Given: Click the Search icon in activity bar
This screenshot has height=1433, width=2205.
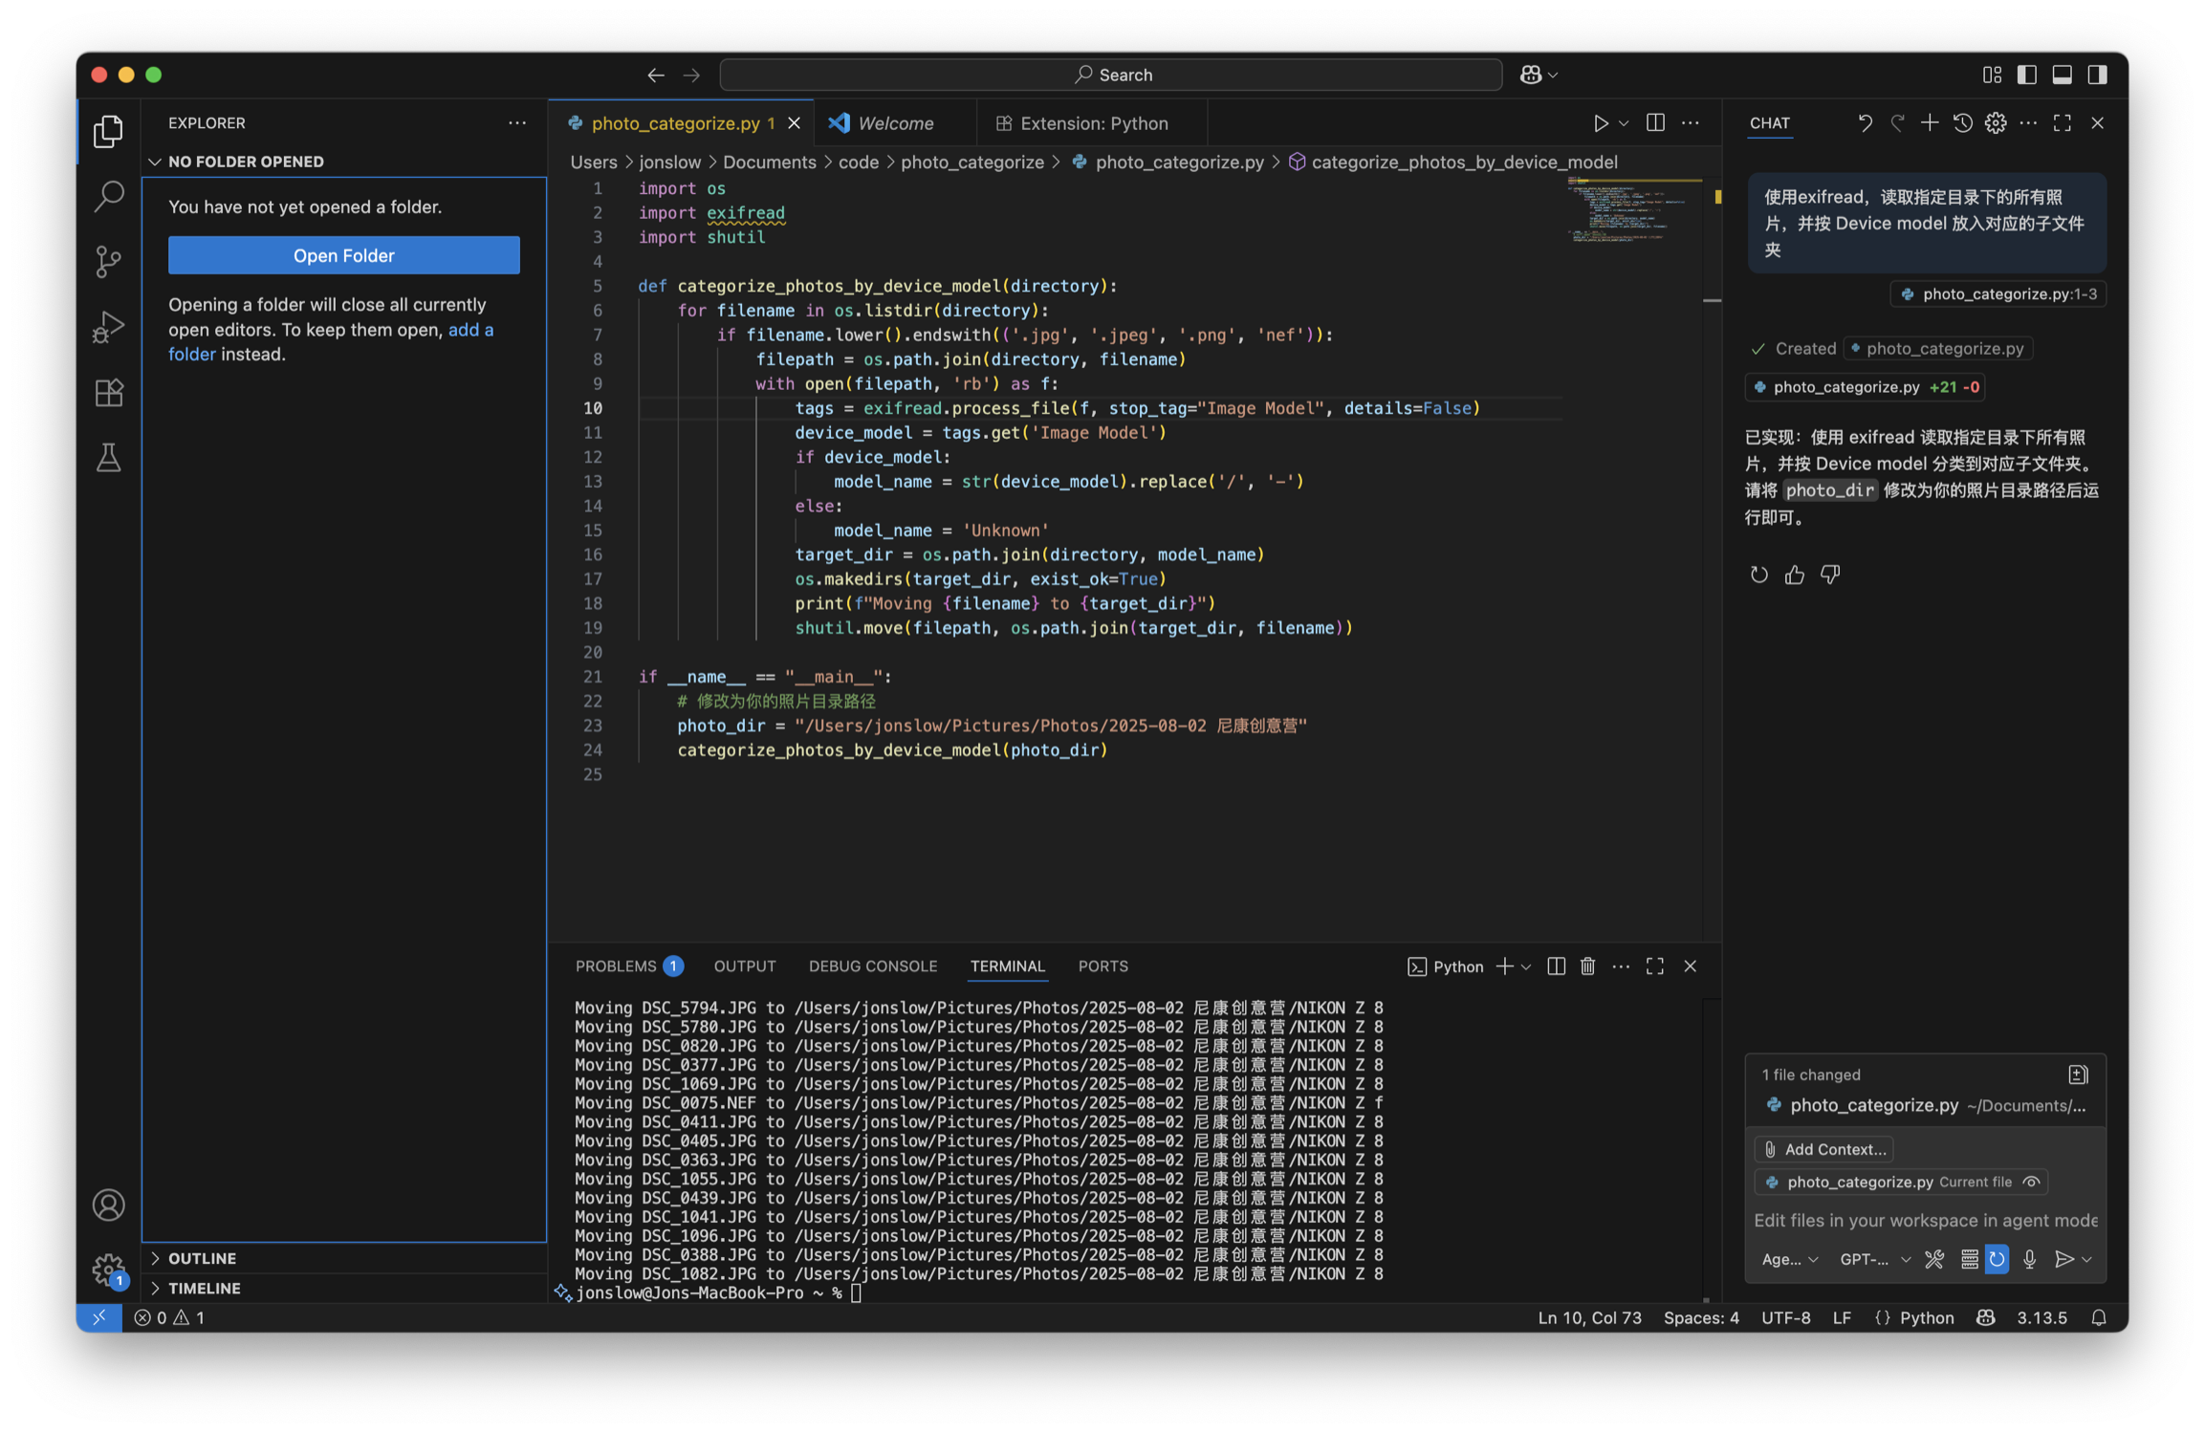Looking at the screenshot, I should coord(109,196).
